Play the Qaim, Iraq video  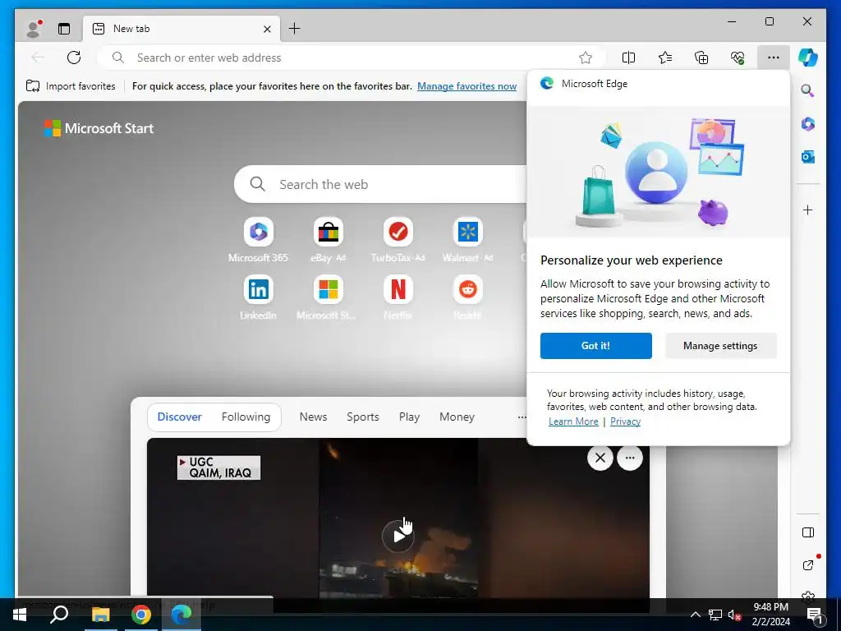398,536
